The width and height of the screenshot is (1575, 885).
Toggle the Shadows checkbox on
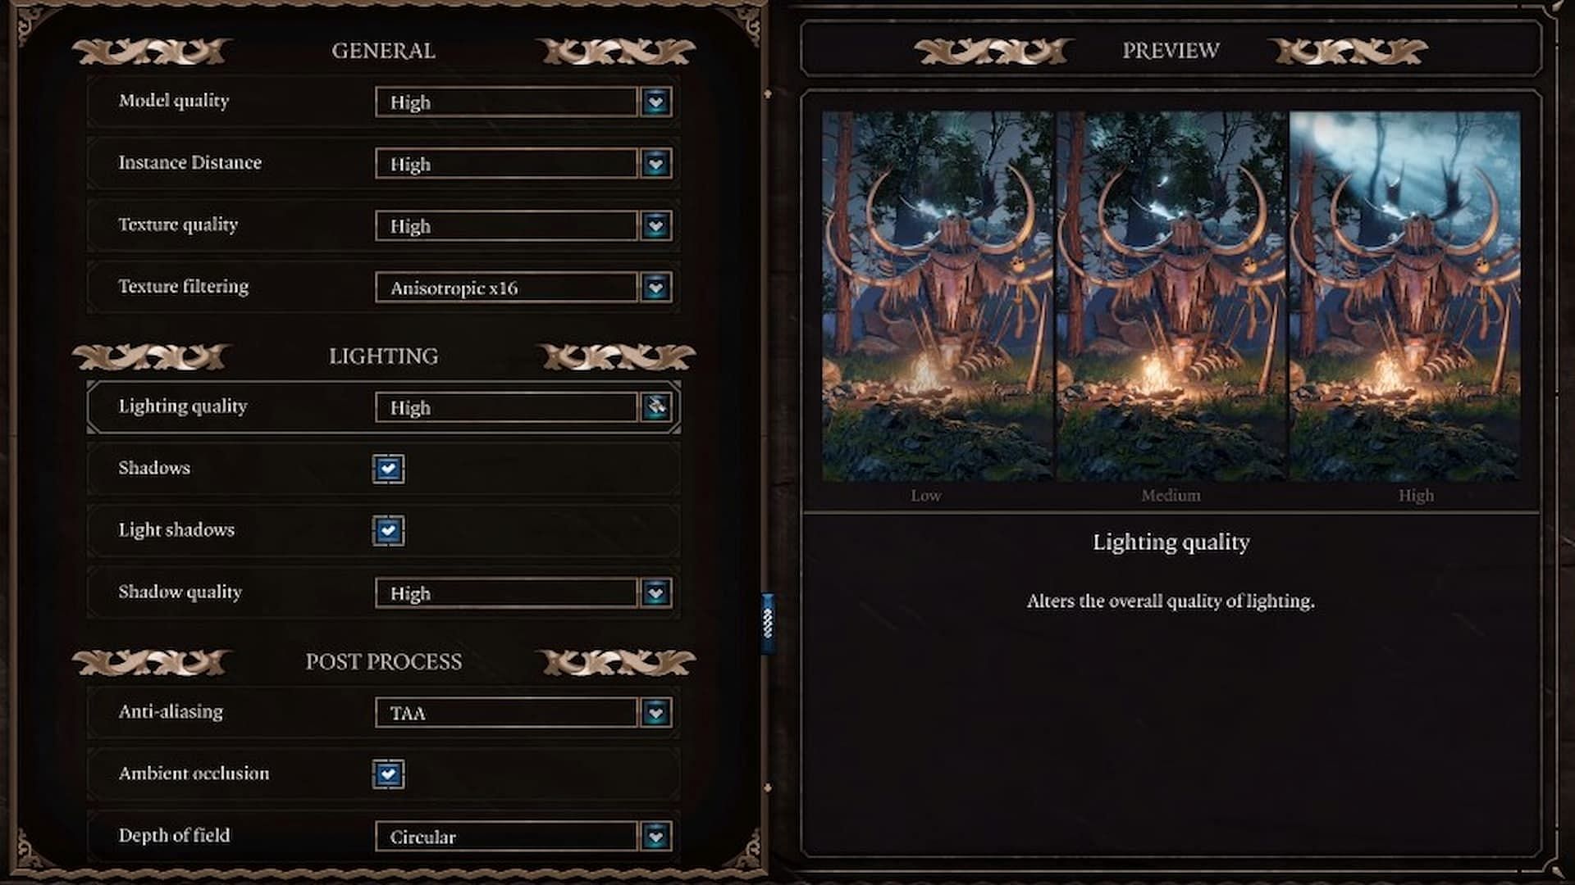tap(387, 468)
